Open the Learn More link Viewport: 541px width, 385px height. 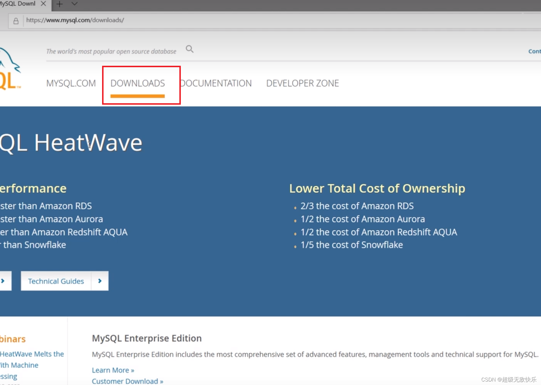[x=113, y=370]
